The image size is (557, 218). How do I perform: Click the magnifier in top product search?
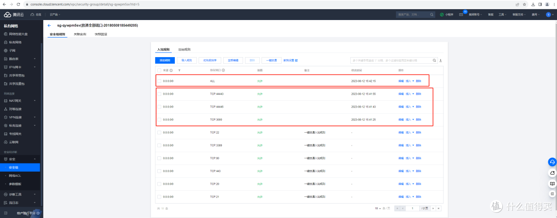point(432,14)
